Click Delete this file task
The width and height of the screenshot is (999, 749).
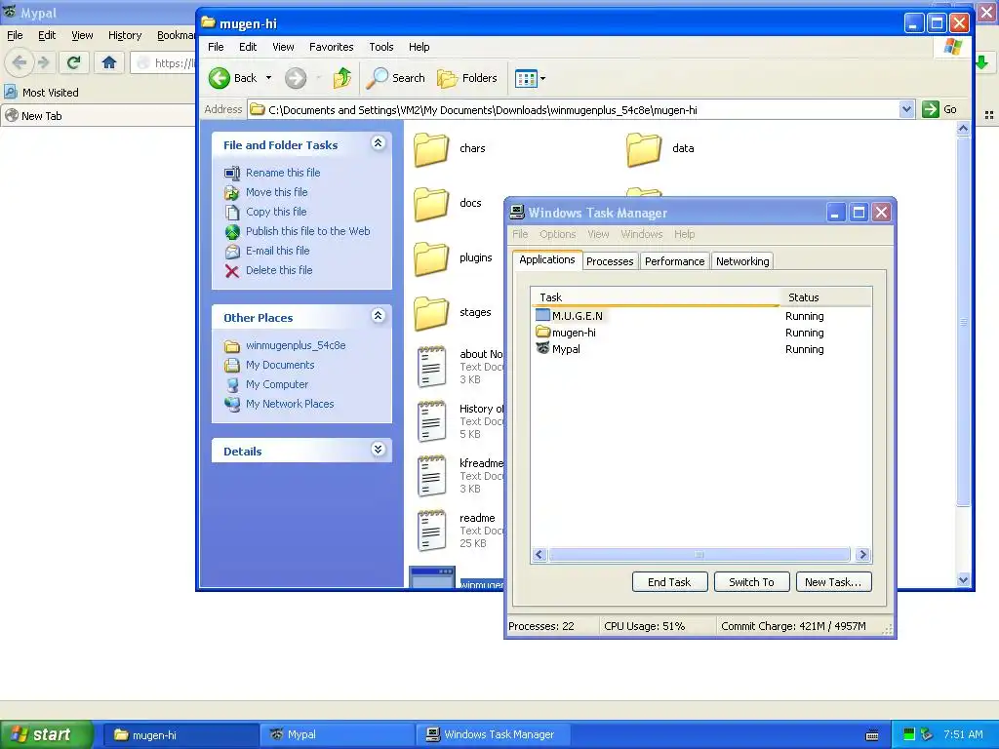(x=278, y=271)
